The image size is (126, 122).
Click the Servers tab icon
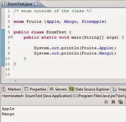[x=51, y=89]
